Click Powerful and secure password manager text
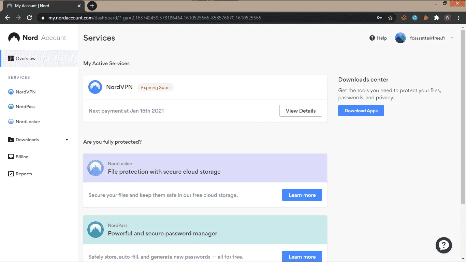The width and height of the screenshot is (466, 262). click(162, 233)
